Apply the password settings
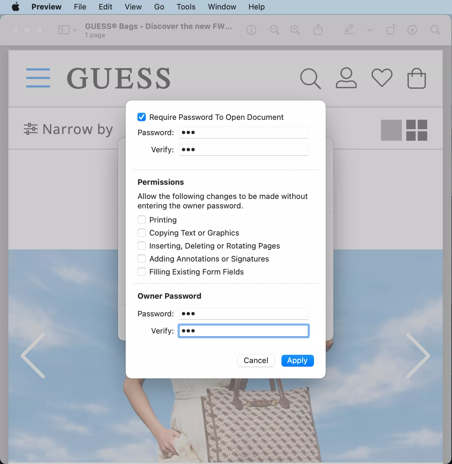 pos(297,360)
